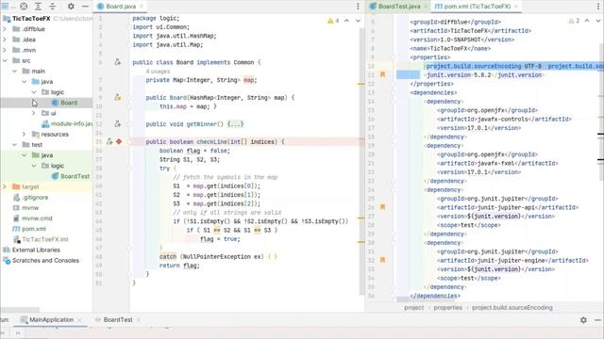604x339 pixels.
Task: Select MainApplication run tab
Action: [x=51, y=320]
